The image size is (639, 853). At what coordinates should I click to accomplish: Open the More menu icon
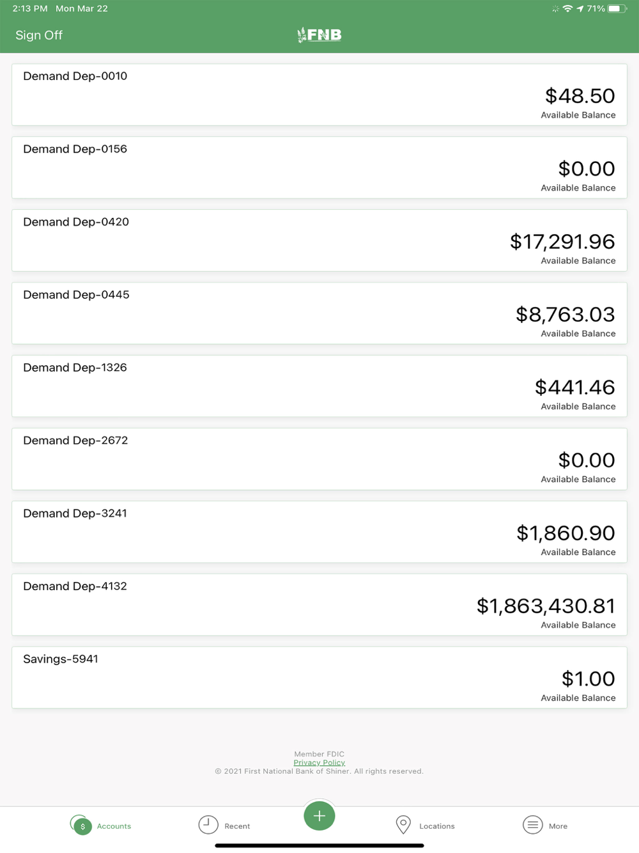click(532, 825)
